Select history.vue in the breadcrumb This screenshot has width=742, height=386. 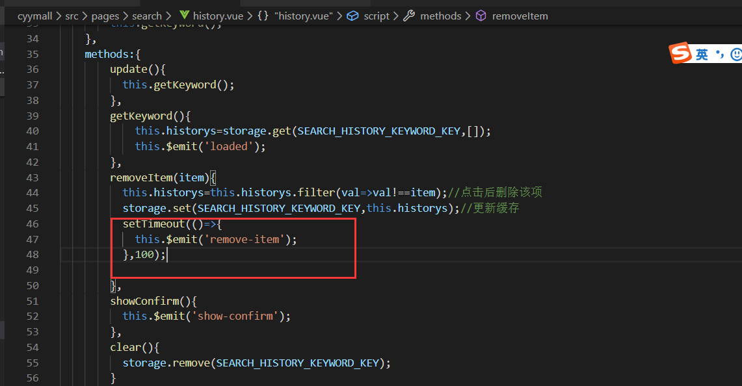pyautogui.click(x=218, y=16)
